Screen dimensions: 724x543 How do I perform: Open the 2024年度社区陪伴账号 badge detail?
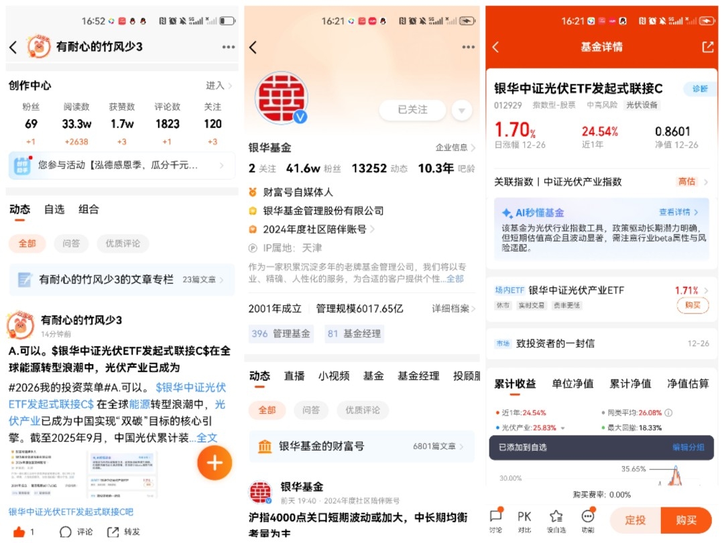coord(312,229)
